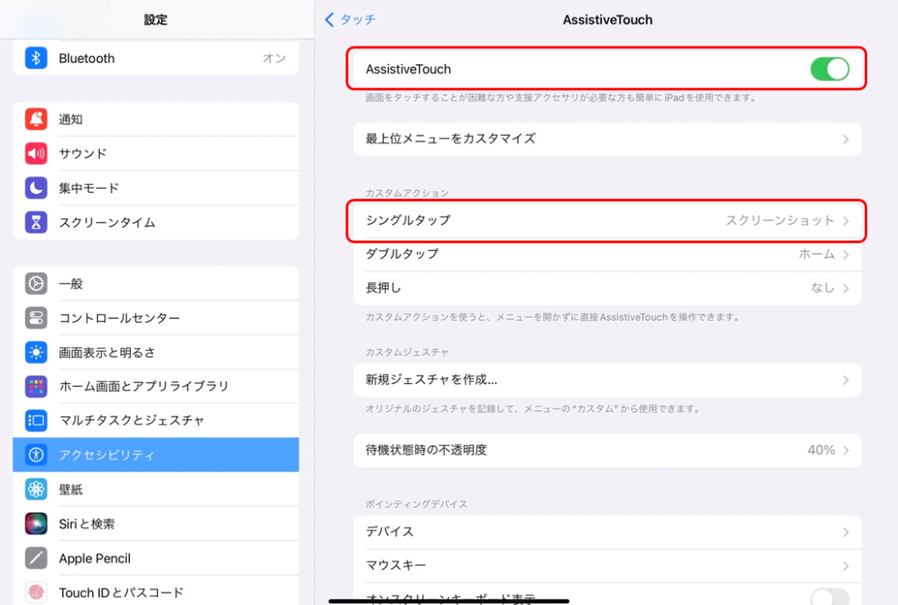This screenshot has width=898, height=605.
Task: Turn off the AssistiveTouch switch
Action: 830,69
